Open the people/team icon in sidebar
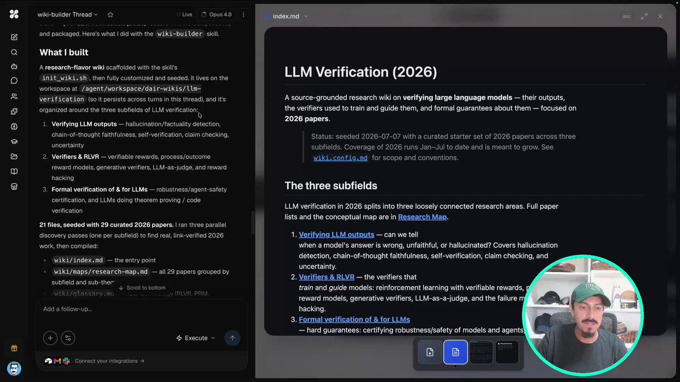 [x=14, y=96]
